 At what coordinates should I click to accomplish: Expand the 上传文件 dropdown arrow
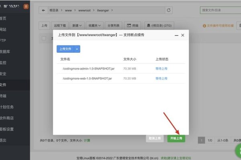pyautogui.click(x=77, y=49)
